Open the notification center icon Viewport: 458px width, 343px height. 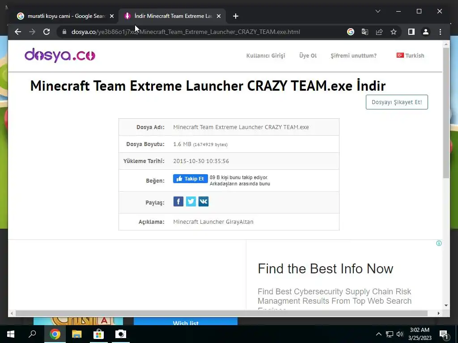pos(444,334)
